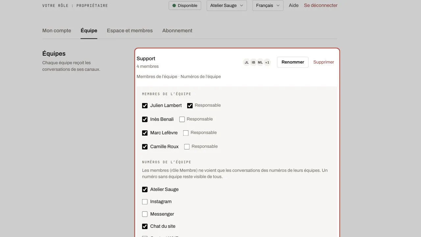Click the IB member avatar
Viewport: 421px width, 237px height.
pyautogui.click(x=254, y=62)
